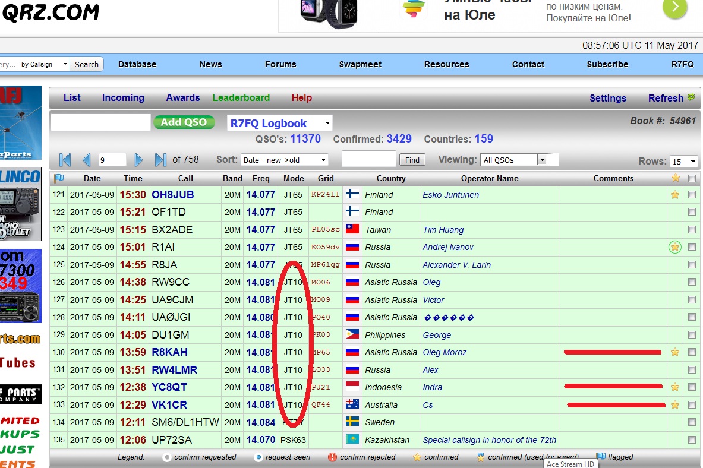Open callsign VK1CR link
Image resolution: width=703 pixels, height=468 pixels.
[169, 405]
